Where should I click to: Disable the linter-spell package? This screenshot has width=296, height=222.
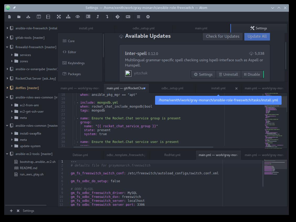(252, 74)
